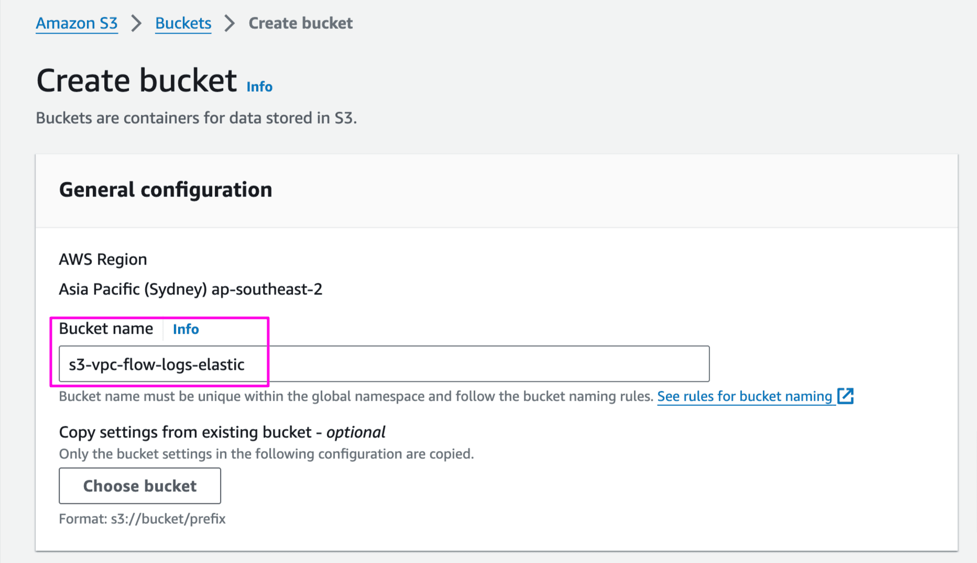The image size is (977, 563).
Task: Click the General configuration section header
Action: coord(166,190)
